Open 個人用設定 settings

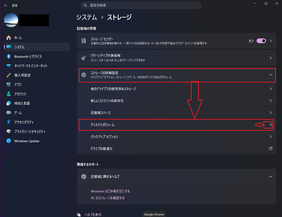37,75
